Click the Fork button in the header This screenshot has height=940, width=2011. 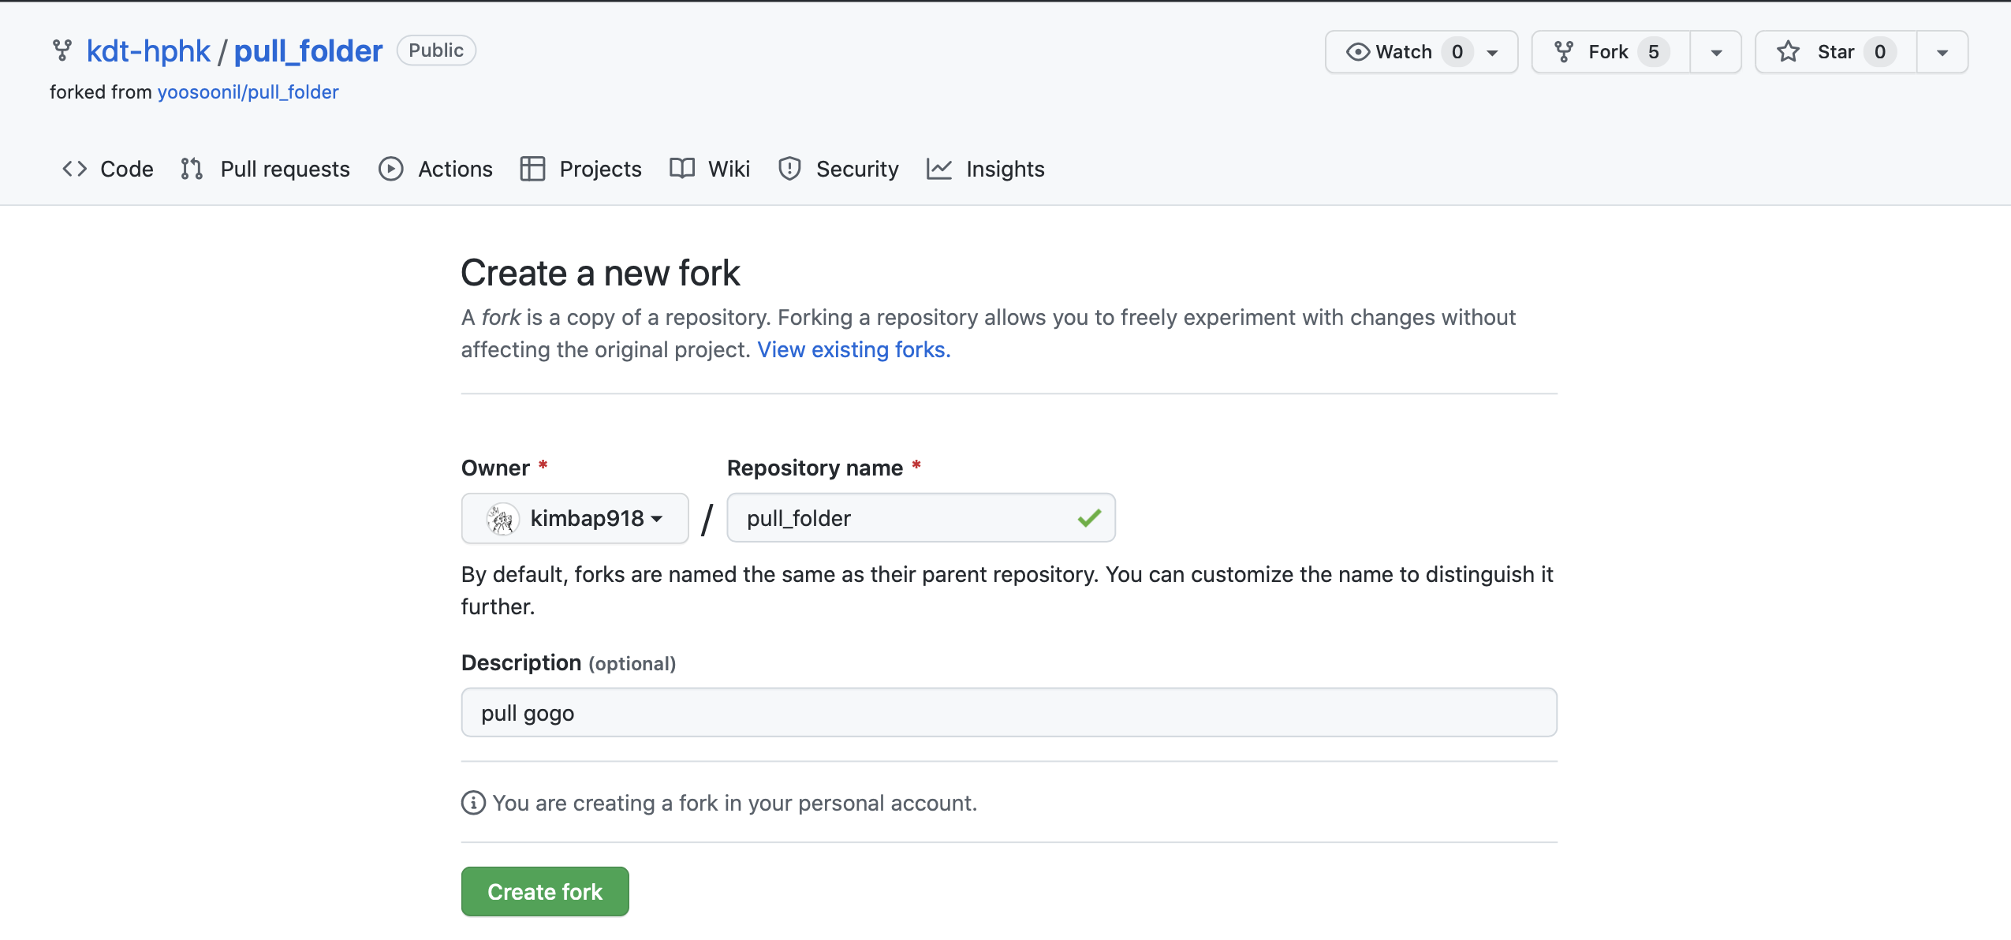[1611, 52]
